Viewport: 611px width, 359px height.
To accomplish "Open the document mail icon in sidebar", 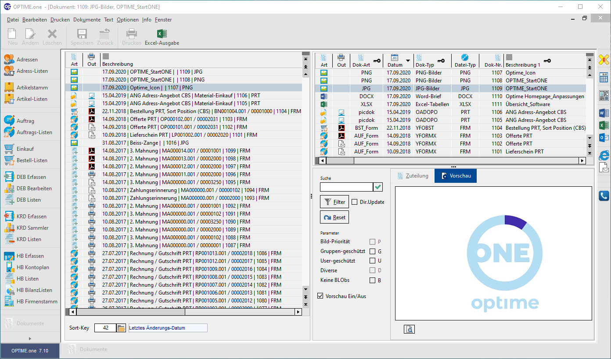I will (604, 167).
